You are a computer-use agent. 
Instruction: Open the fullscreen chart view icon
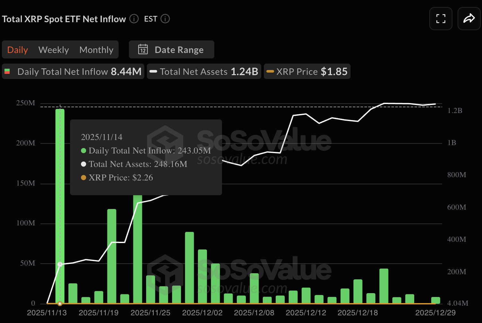tap(441, 19)
